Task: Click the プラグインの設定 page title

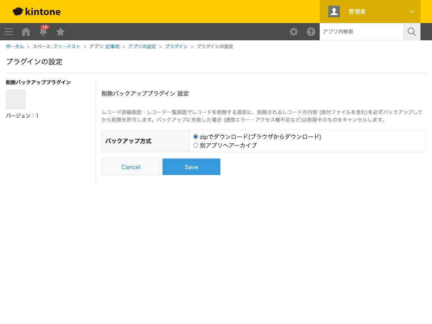Action: tap(34, 62)
